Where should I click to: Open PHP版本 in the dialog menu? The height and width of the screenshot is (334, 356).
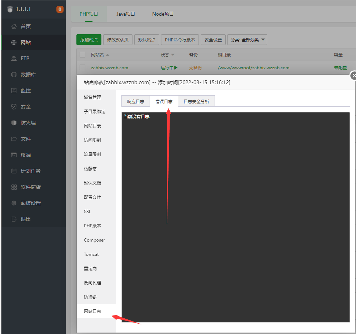pyautogui.click(x=96, y=226)
